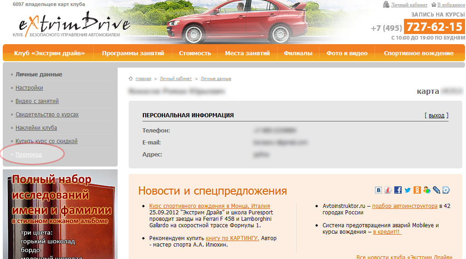Open Курс спортивного вождения в Монца link

pyautogui.click(x=210, y=206)
